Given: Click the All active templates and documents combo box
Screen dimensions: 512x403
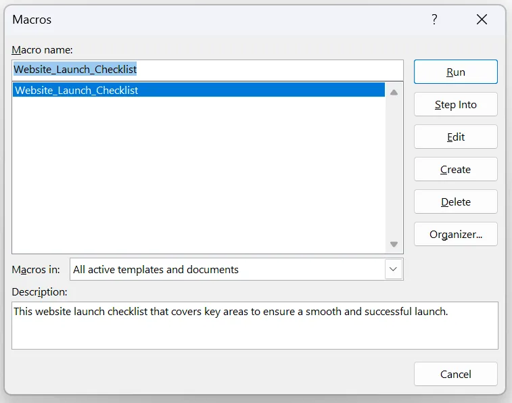Looking at the screenshot, I should (x=237, y=269).
